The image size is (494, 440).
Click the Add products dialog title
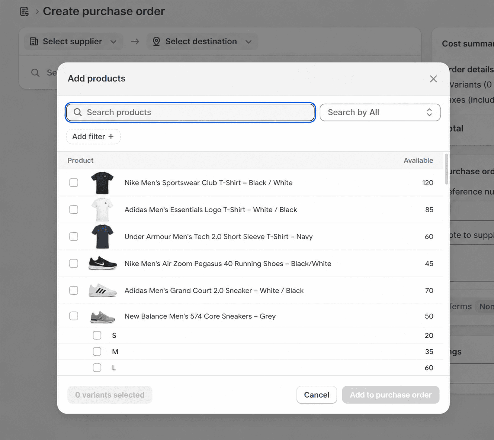pyautogui.click(x=96, y=78)
